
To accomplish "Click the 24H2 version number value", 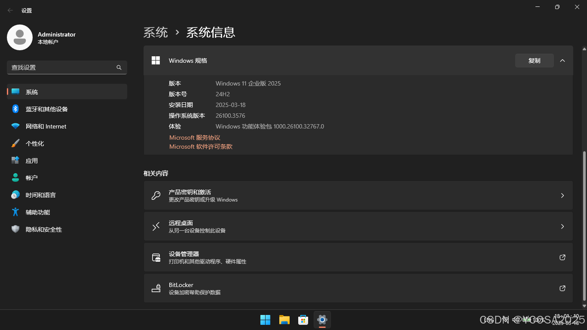I will 223,94.
